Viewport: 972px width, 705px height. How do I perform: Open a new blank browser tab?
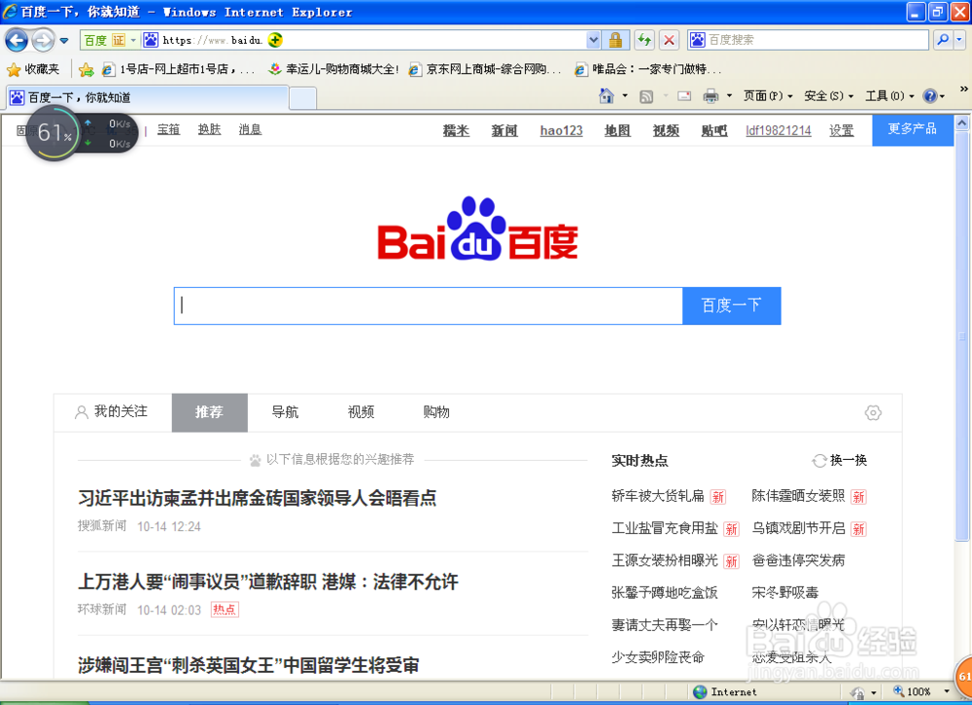coord(303,98)
